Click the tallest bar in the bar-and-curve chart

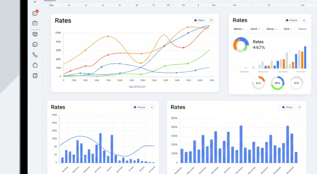click(x=100, y=148)
